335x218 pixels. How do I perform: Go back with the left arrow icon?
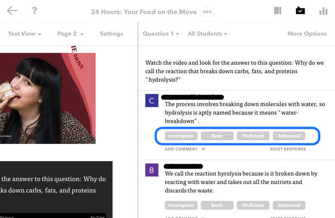coord(12,10)
